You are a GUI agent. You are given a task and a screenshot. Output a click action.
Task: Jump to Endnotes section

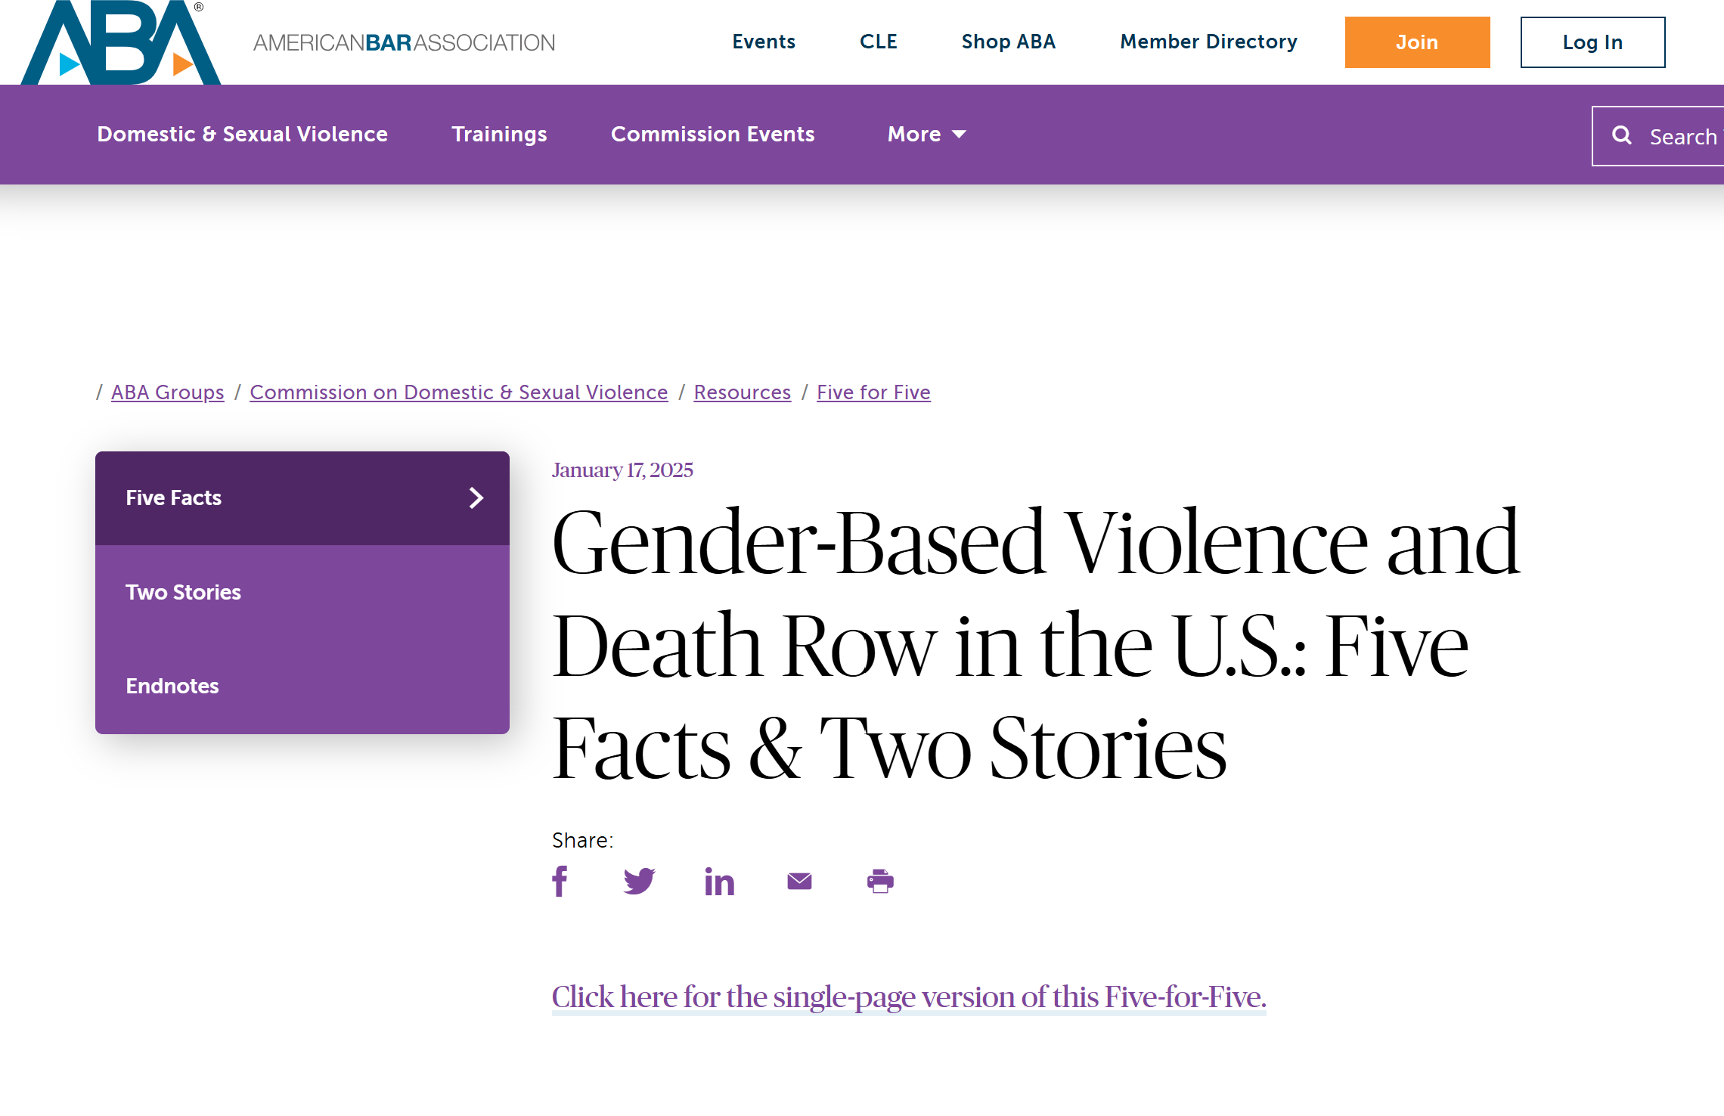tap(172, 686)
